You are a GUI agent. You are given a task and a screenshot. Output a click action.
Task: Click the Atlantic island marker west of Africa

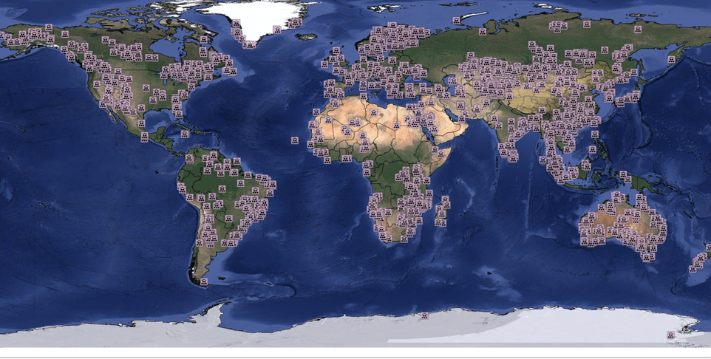pyautogui.click(x=294, y=140)
